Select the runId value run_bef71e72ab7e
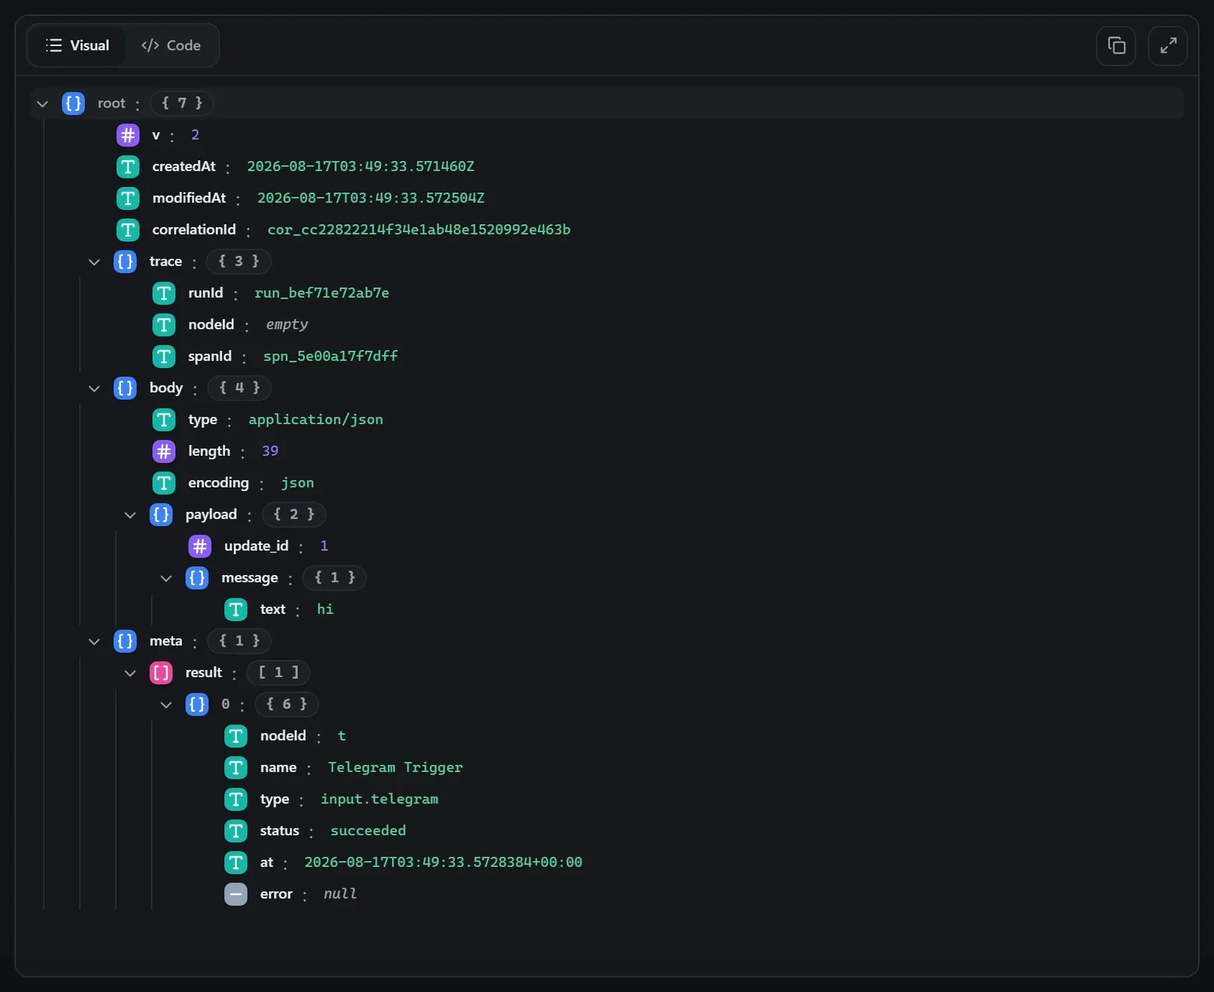This screenshot has height=992, width=1214. [322, 293]
